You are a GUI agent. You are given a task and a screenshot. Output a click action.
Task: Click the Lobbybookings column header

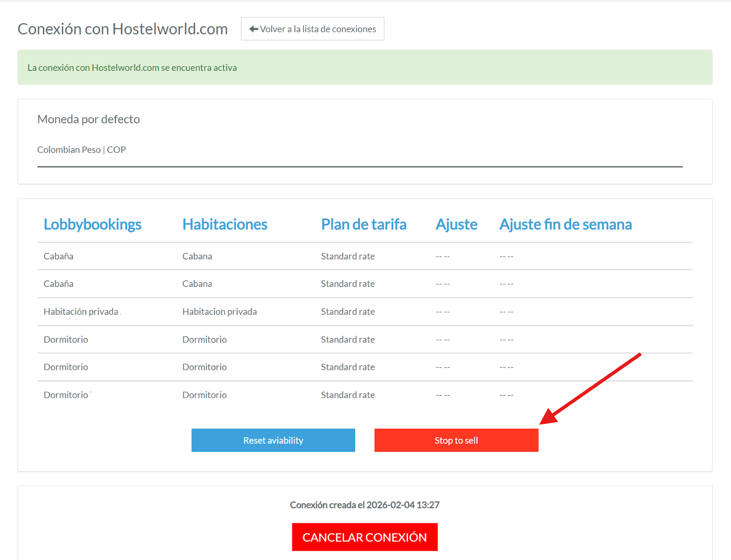click(92, 225)
